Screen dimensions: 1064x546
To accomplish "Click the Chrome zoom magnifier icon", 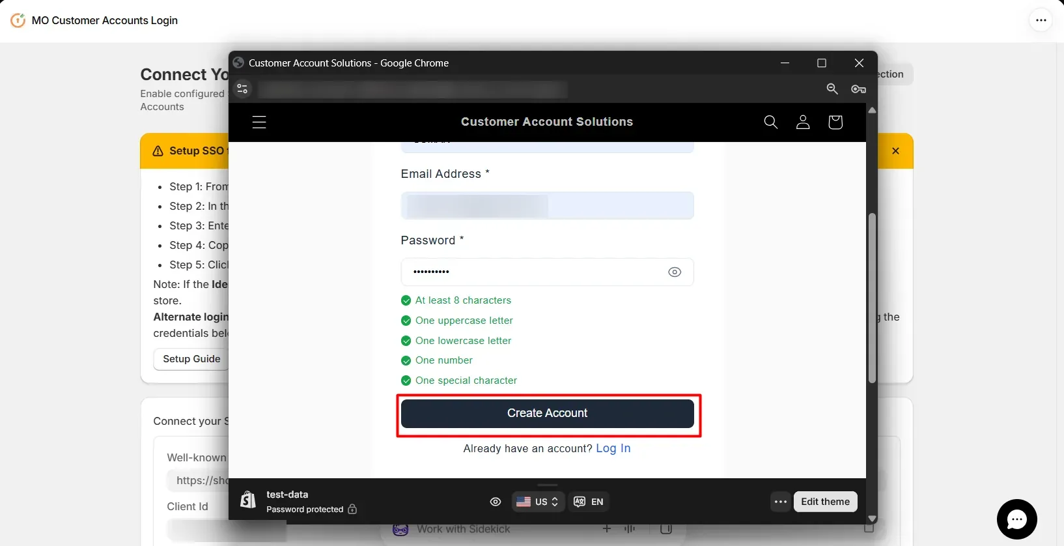I will (x=832, y=89).
